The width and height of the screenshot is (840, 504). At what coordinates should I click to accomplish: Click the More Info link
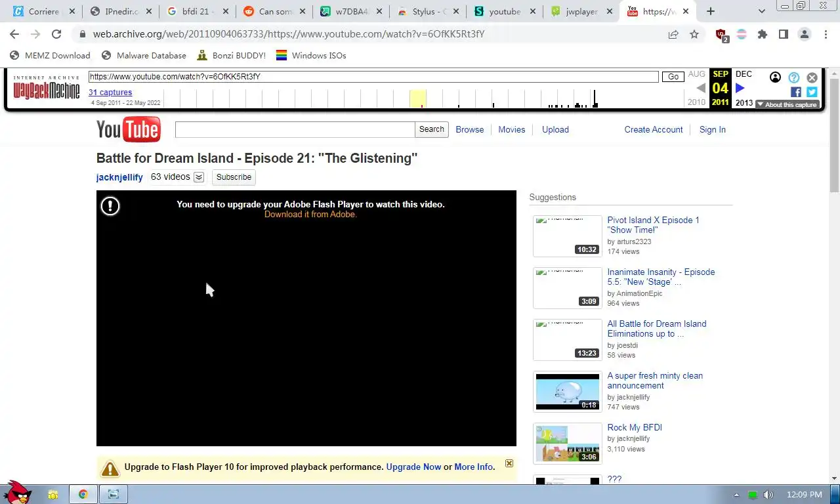click(473, 467)
